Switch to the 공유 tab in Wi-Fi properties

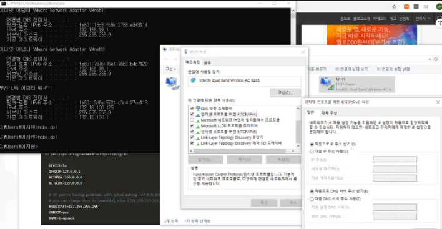[x=207, y=62]
